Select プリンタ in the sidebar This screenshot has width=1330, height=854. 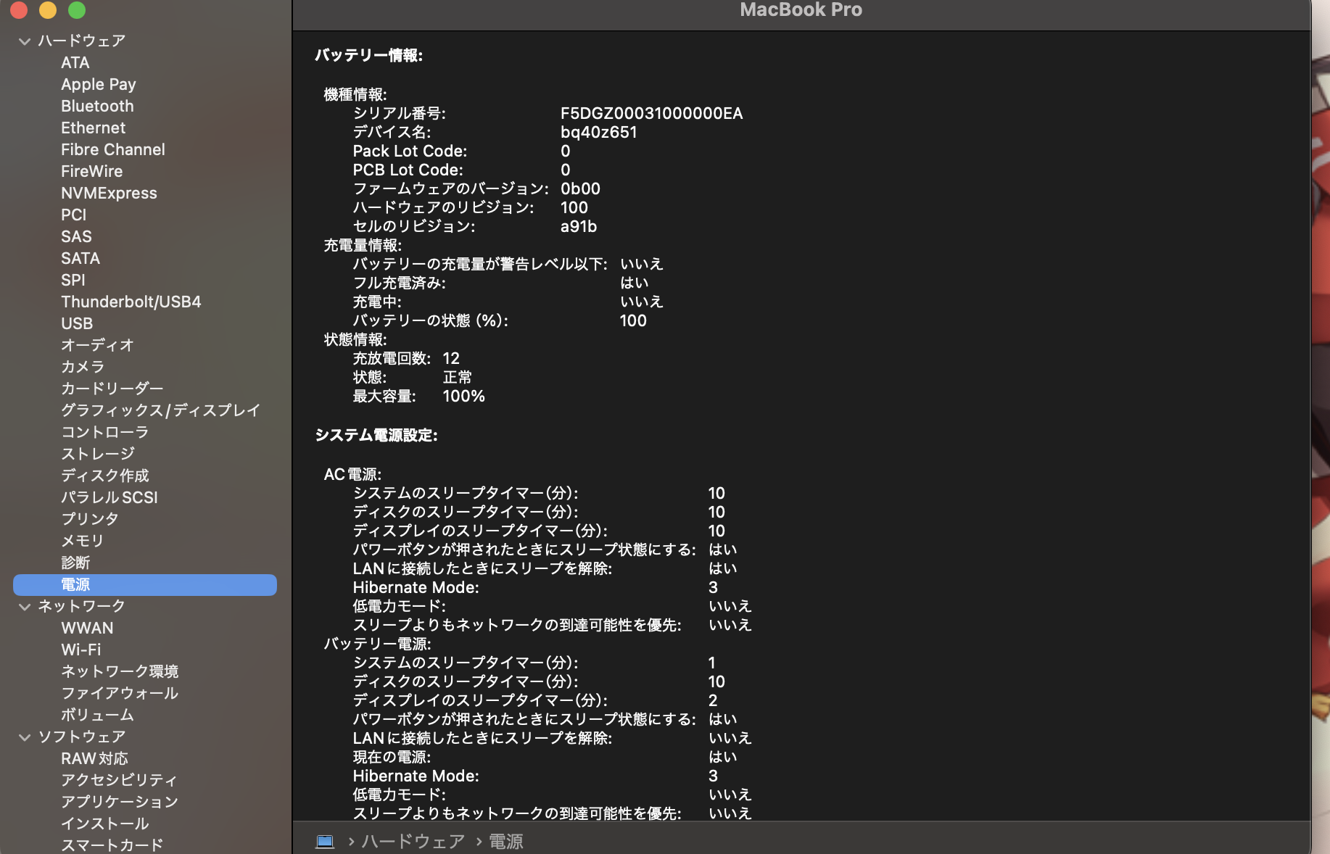point(90,520)
